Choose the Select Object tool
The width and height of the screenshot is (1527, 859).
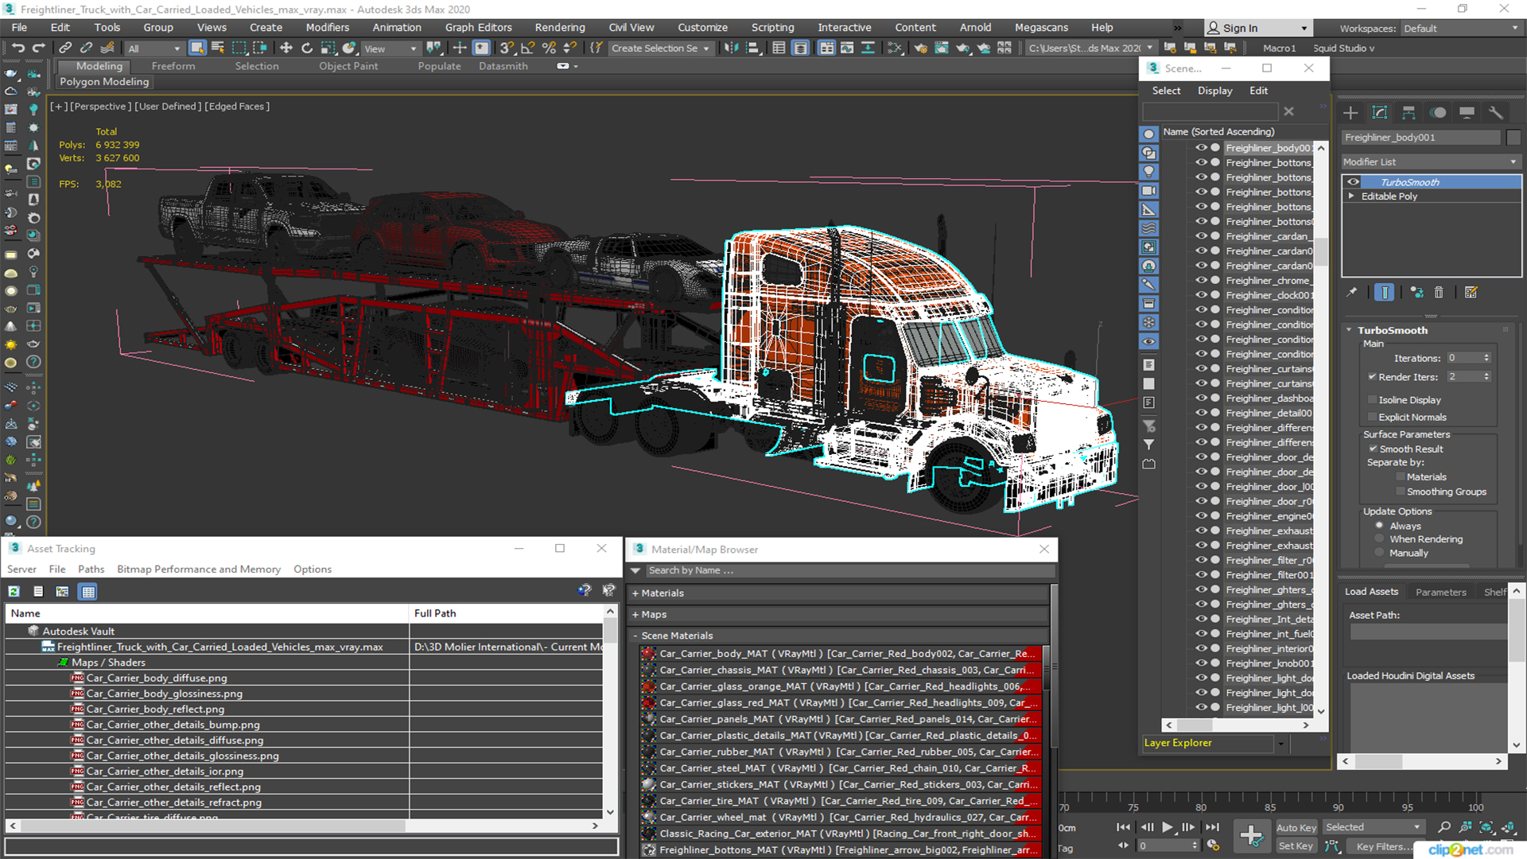point(197,49)
